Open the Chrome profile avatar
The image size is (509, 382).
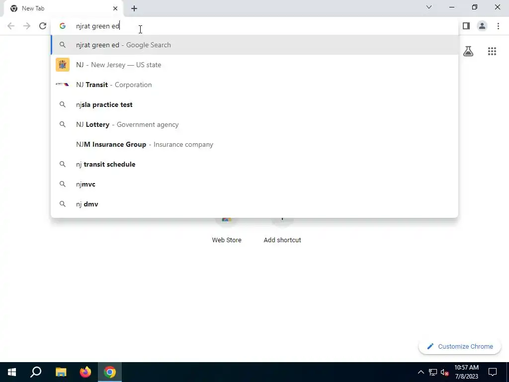click(x=482, y=26)
